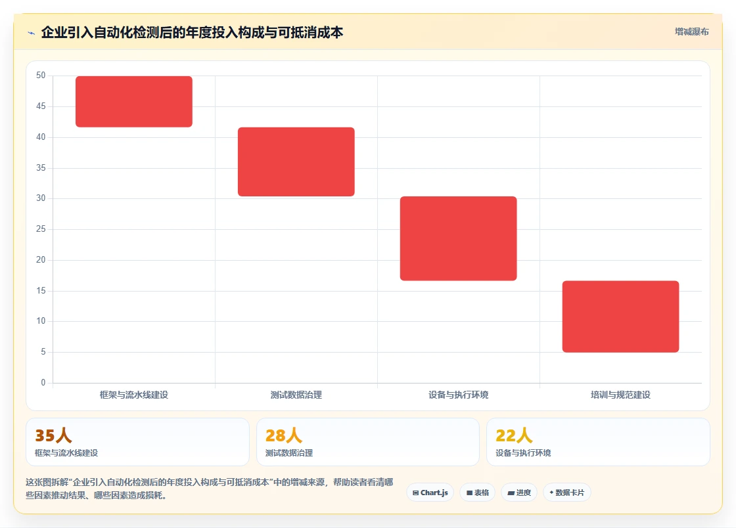
Task: Click x-axis label 框架与流水线建设
Action: pyautogui.click(x=134, y=395)
